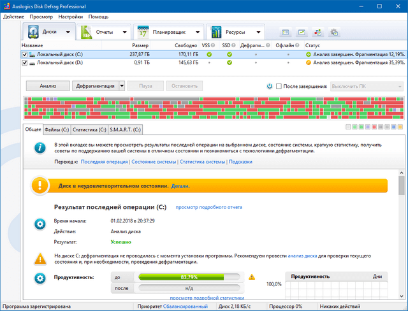Screen dimensions: 408x311
Task: Click the chart icon in top-right toolbar
Action: coord(301,33)
